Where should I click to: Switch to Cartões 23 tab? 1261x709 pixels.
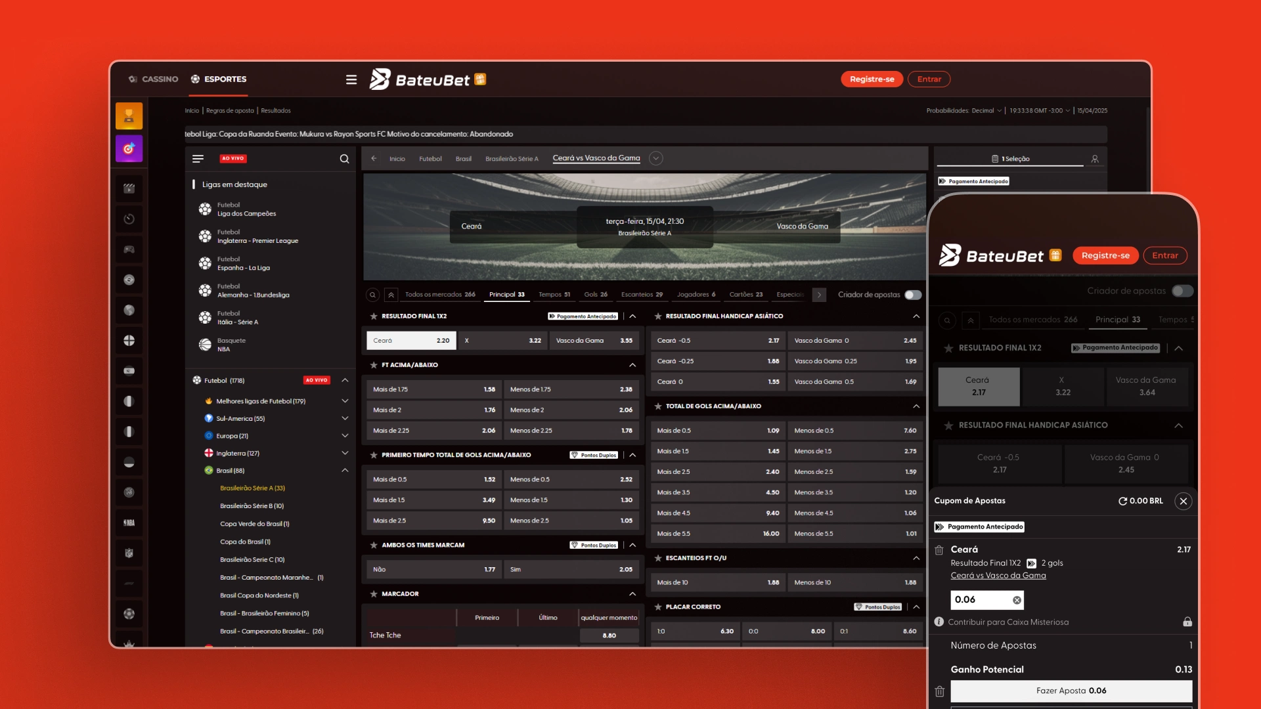point(746,295)
